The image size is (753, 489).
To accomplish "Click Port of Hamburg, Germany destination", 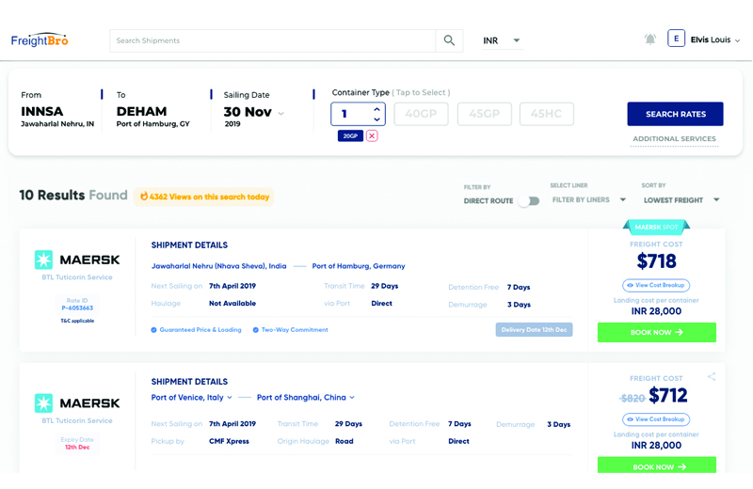I will (x=359, y=266).
